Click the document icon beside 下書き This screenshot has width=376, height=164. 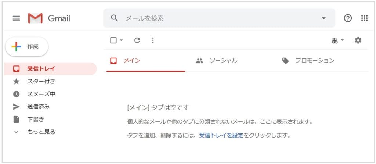point(16,120)
